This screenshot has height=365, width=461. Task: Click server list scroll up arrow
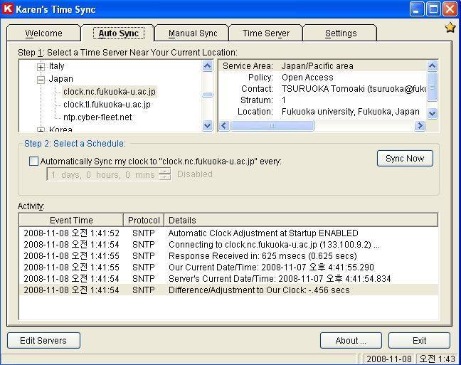[208, 66]
